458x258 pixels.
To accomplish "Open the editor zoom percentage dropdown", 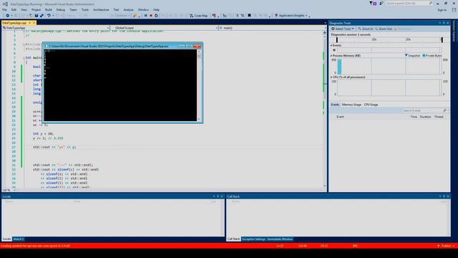I will 14,191.
